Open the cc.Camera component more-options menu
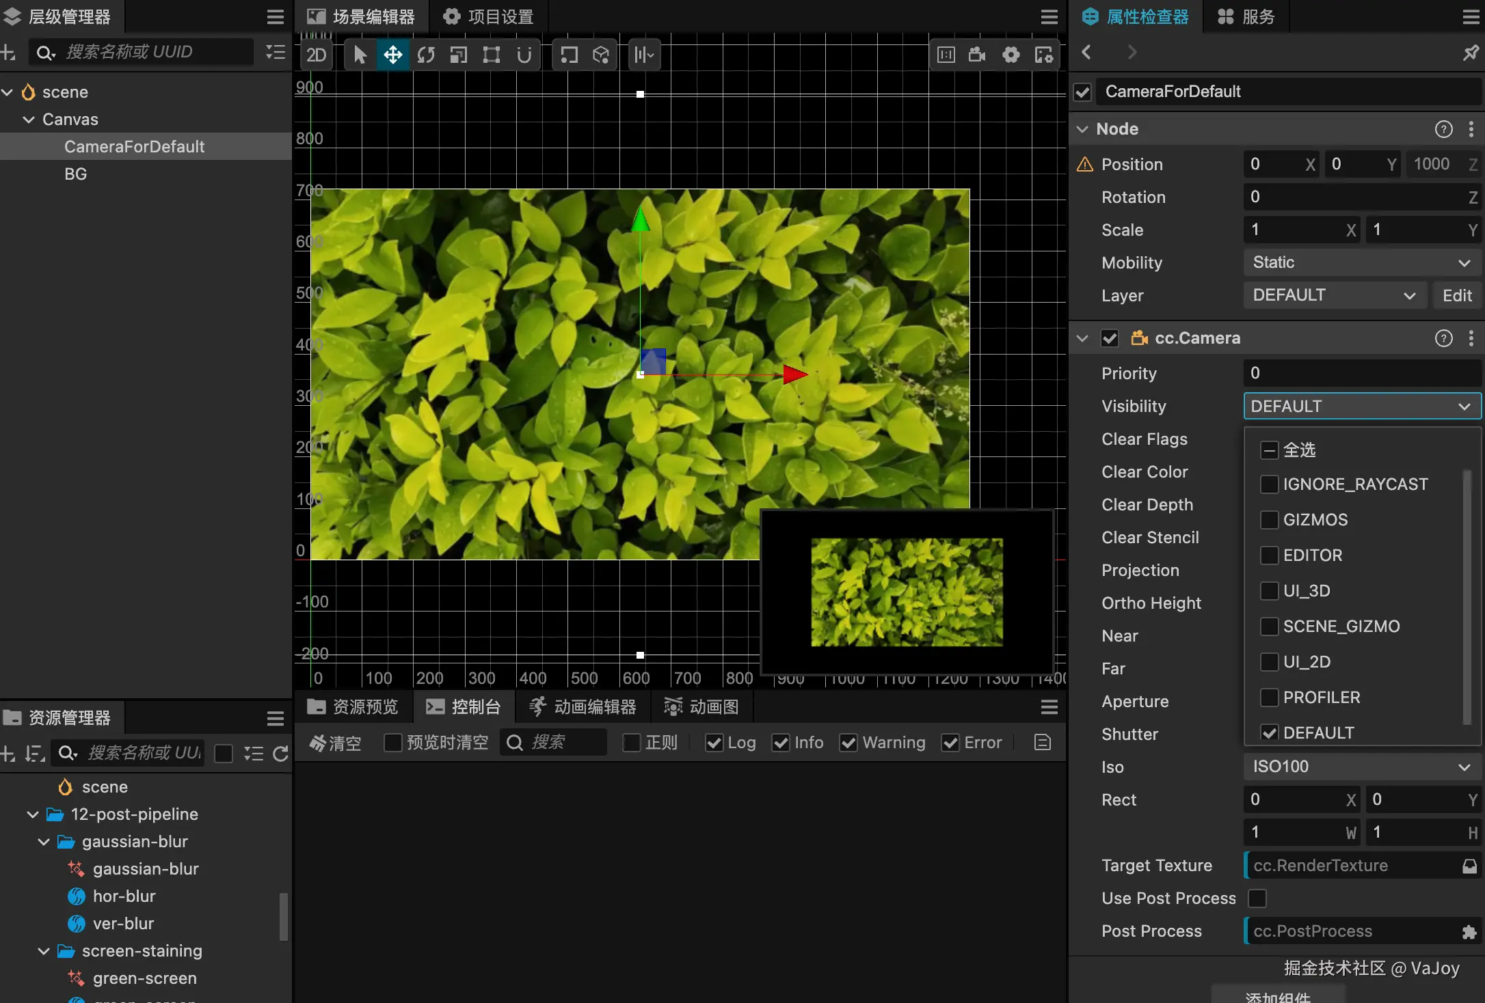 pos(1471,338)
